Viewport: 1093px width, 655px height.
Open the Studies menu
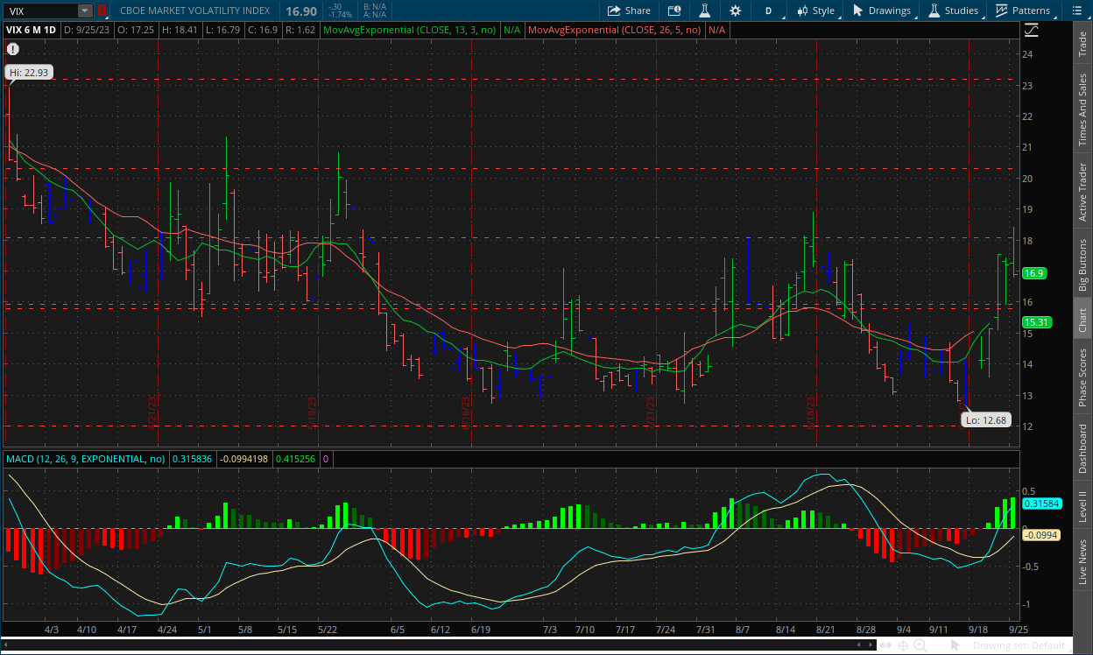click(x=953, y=11)
